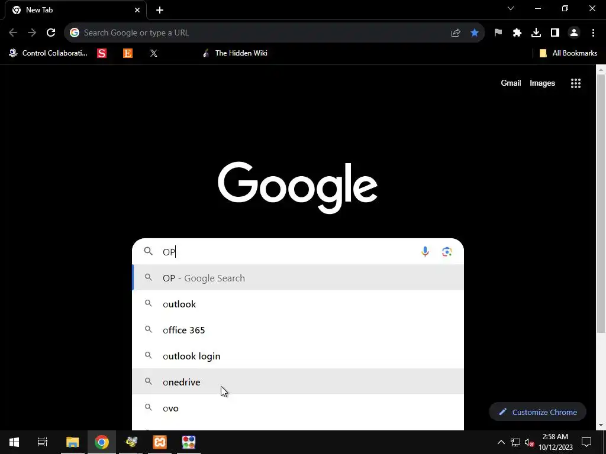Open the Images link
This screenshot has width=606, height=454.
pyautogui.click(x=542, y=83)
